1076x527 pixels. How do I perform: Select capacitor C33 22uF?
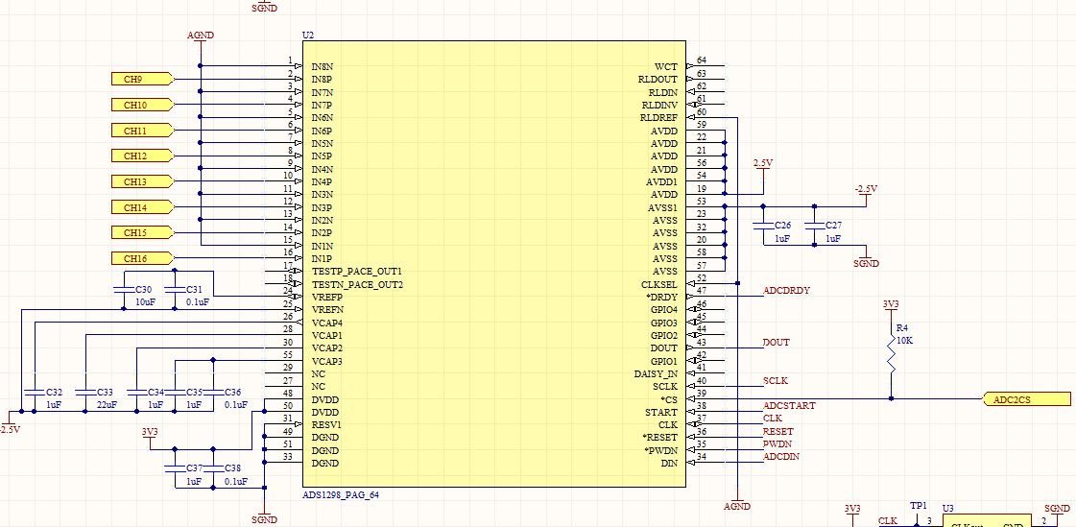point(85,393)
